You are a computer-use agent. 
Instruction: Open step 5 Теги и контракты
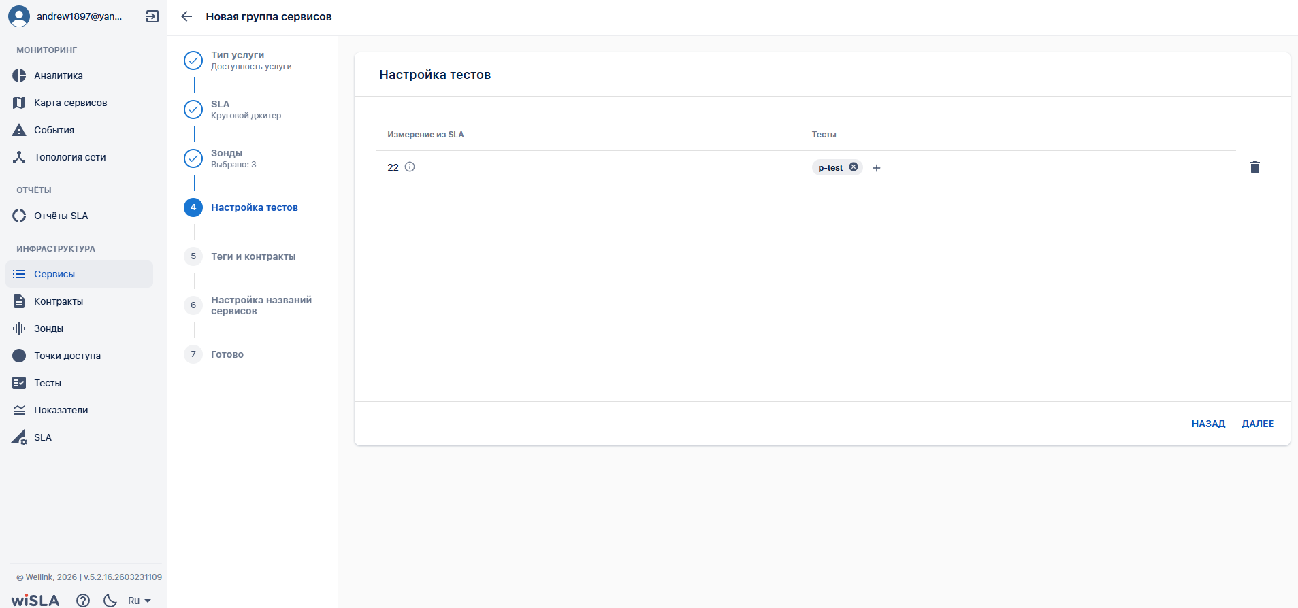pos(253,256)
